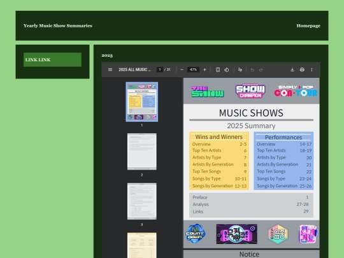Screen dimensions: 344x258
Task: Click Performances Overview 14-17 entry
Action: click(x=284, y=144)
